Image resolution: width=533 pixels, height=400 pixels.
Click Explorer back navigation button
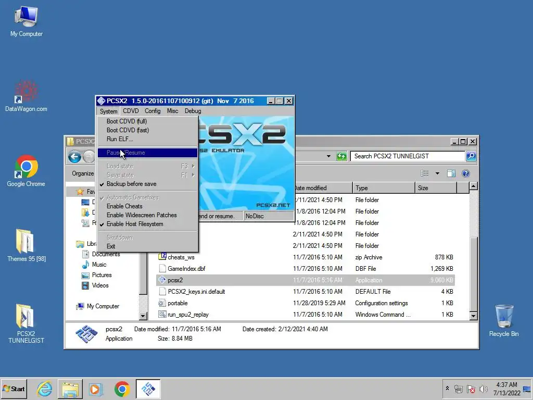click(74, 156)
